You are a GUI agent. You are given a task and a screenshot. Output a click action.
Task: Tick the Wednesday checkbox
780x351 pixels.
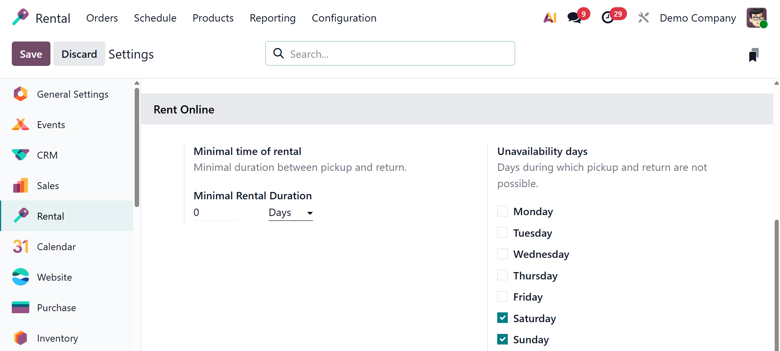[x=503, y=254]
